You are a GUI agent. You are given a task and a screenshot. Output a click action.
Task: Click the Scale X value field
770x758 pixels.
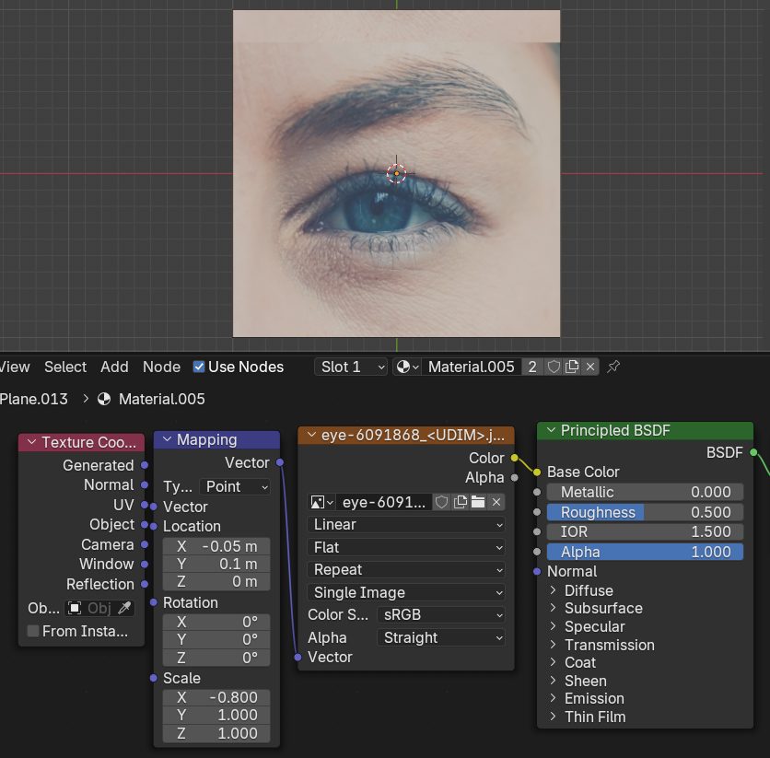216,697
